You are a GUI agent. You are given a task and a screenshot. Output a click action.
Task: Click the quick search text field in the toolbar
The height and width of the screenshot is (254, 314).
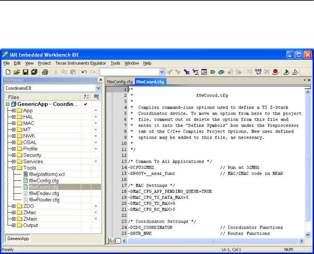click(129, 72)
